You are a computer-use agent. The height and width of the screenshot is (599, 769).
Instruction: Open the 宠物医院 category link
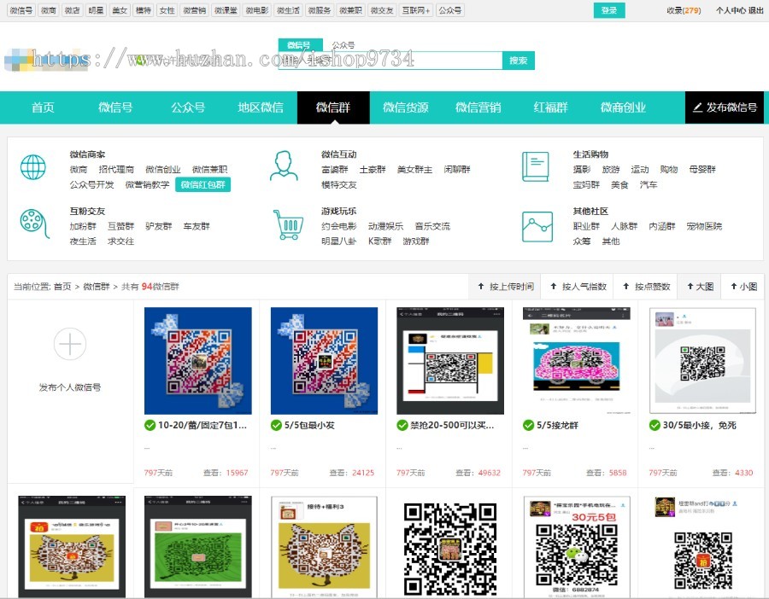(x=704, y=226)
